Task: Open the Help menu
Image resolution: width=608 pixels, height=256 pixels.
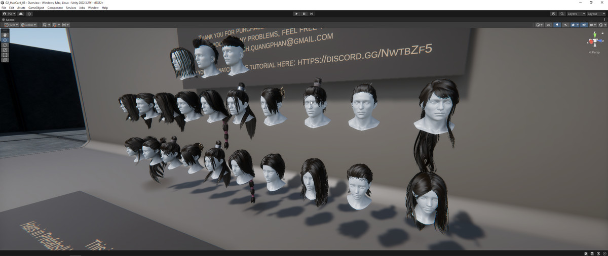Action: [x=105, y=8]
